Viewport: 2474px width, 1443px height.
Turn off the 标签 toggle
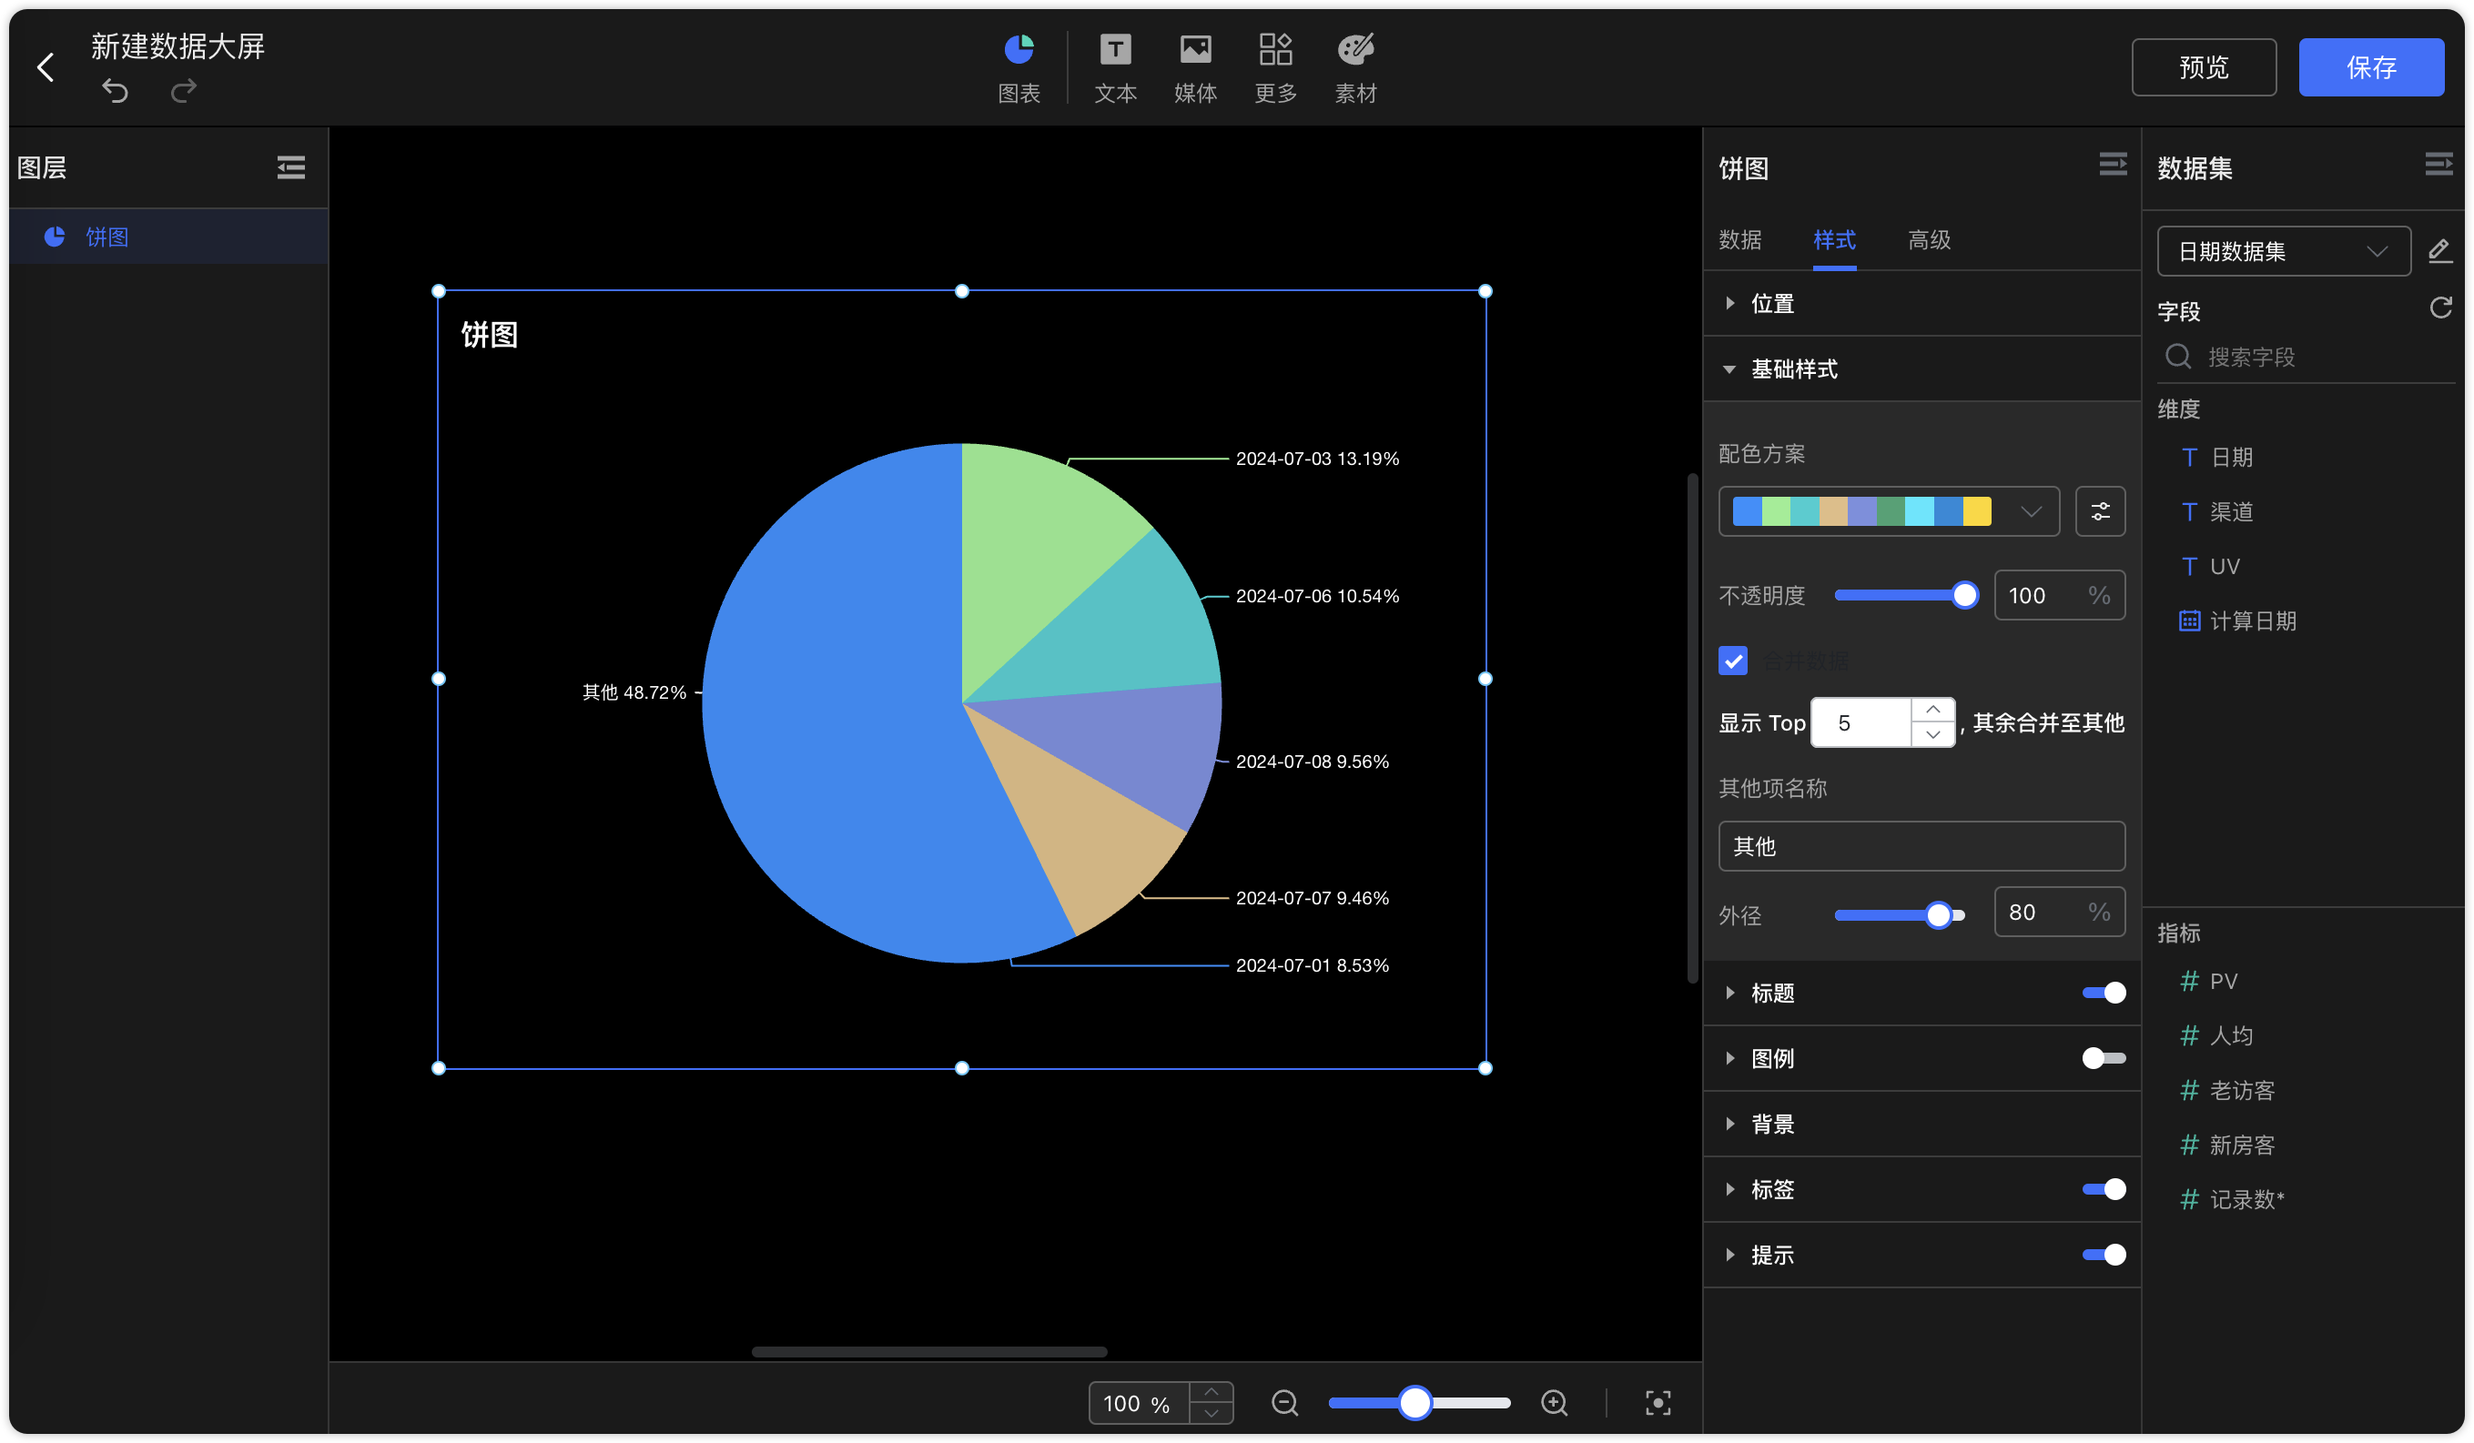pos(2103,1189)
